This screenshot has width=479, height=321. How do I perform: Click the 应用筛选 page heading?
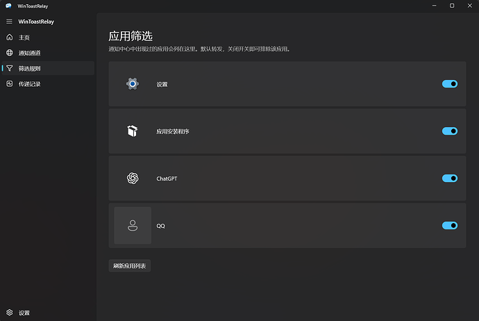click(131, 36)
